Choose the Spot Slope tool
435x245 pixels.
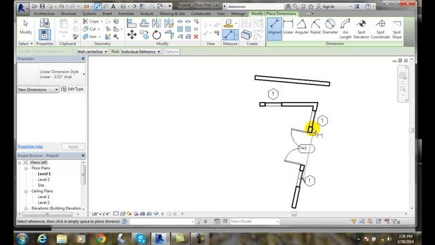point(397,29)
